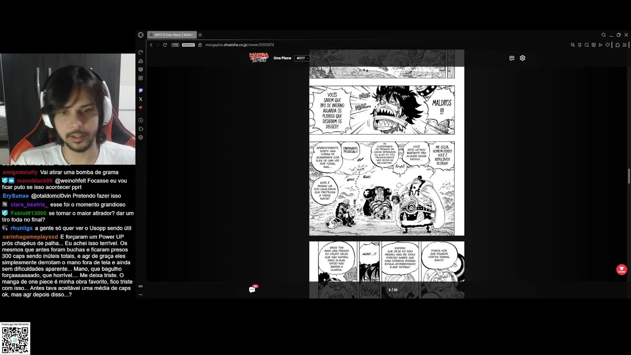631x355 pixels.
Task: Open sidebar three-dots more options
Action: 140,294
